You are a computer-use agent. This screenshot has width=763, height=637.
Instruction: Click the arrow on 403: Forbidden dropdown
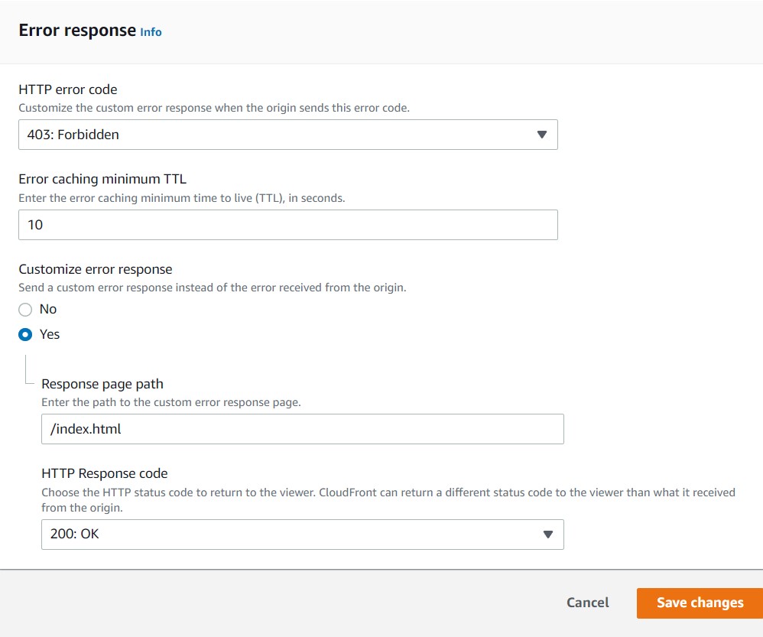541,135
